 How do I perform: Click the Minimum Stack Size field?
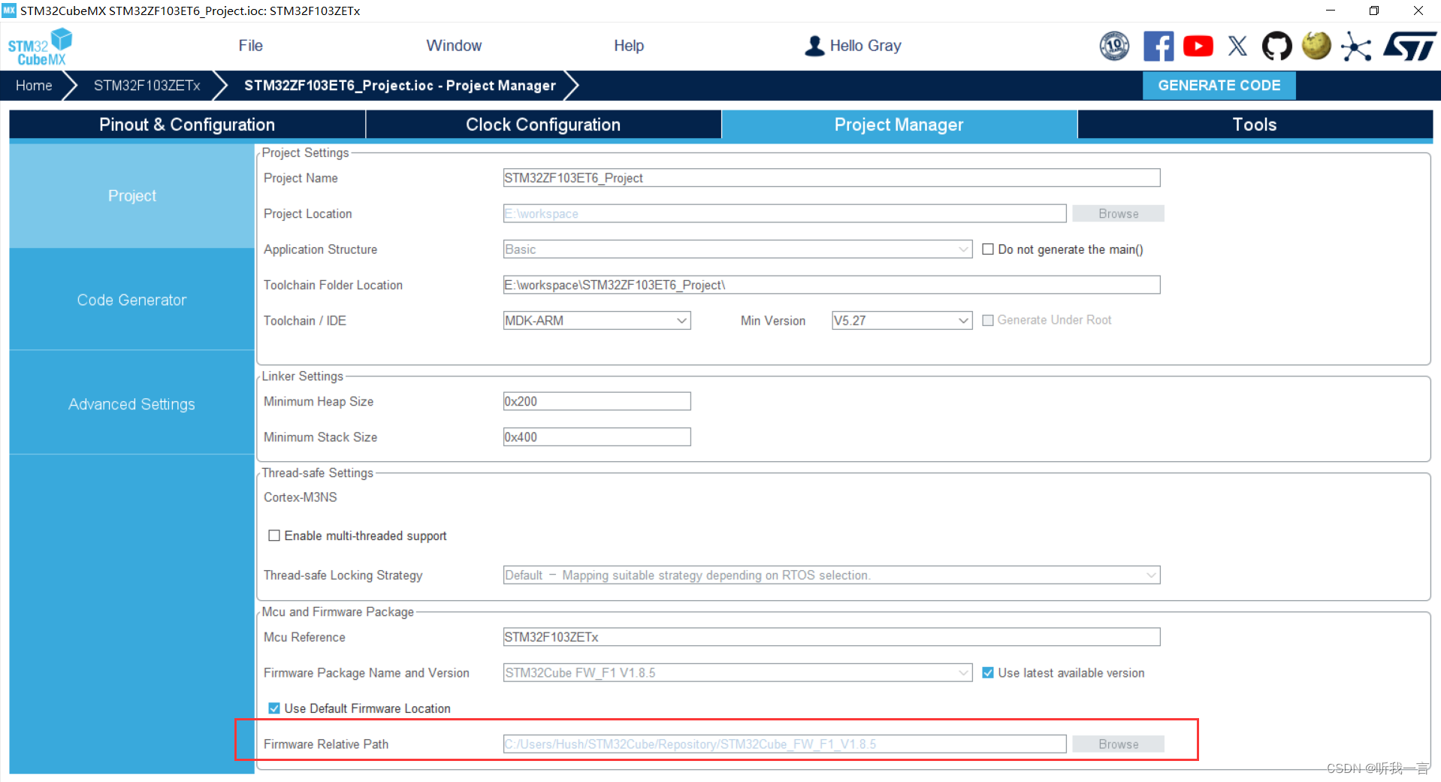point(597,437)
